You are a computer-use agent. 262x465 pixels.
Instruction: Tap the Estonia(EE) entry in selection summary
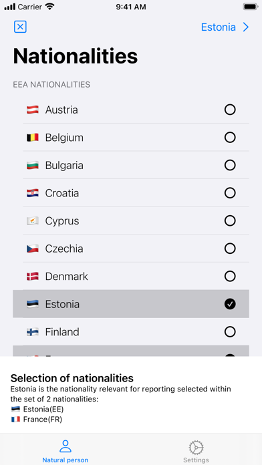[37, 410]
